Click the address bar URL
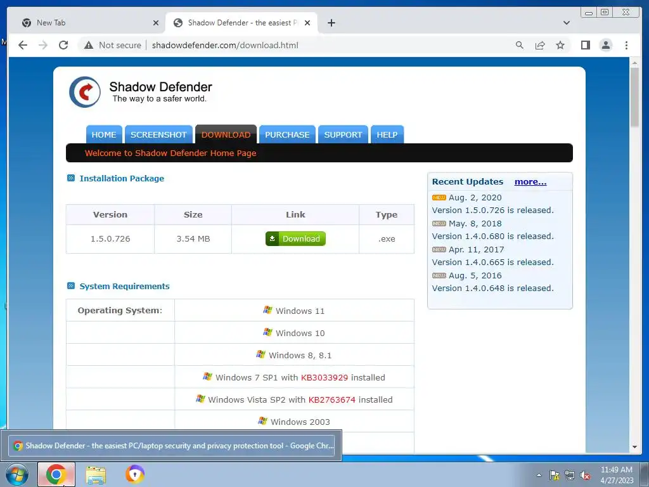 225,45
